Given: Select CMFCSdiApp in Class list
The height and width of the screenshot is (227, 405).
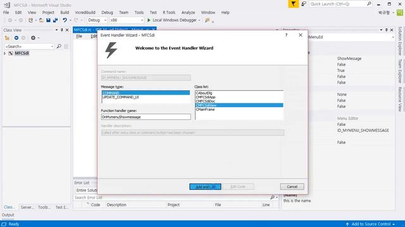Looking at the screenshot, I should point(239,97).
